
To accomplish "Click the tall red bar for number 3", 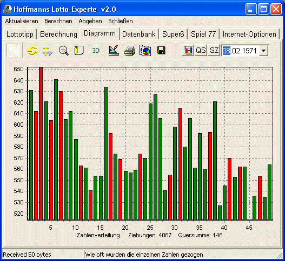I will (41, 143).
